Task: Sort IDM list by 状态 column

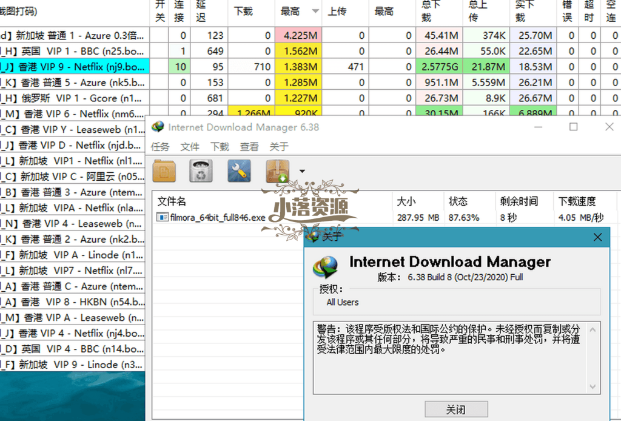Action: (x=469, y=201)
